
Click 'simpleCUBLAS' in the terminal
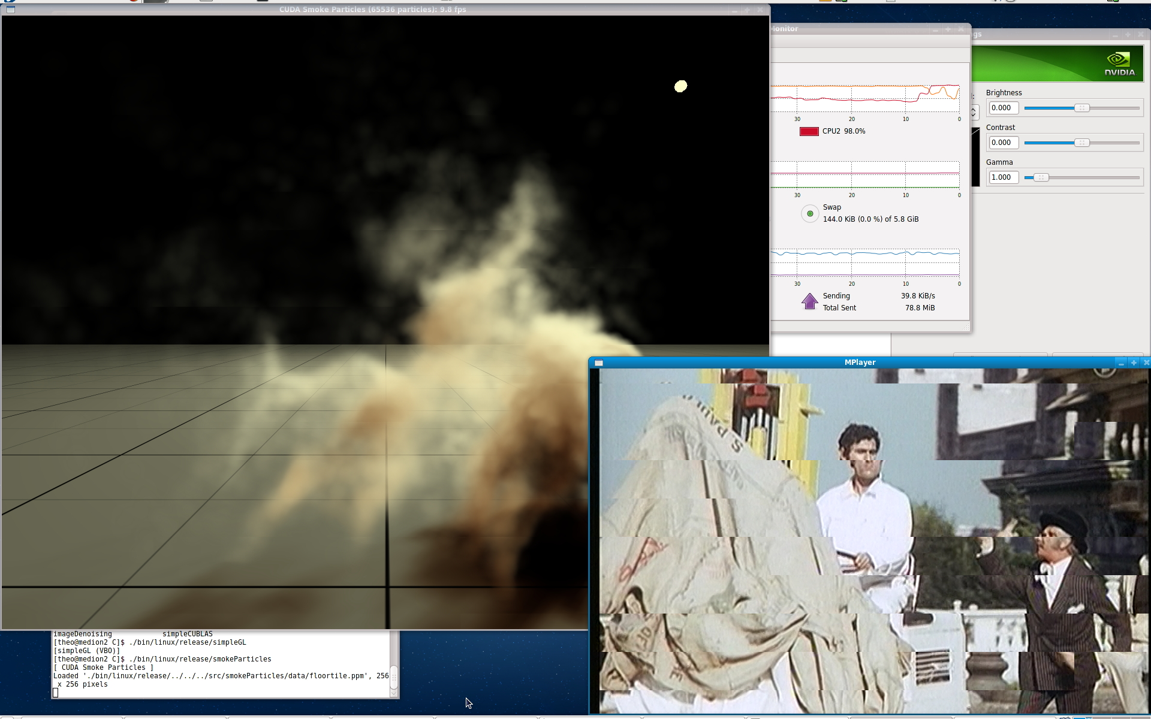coord(188,634)
